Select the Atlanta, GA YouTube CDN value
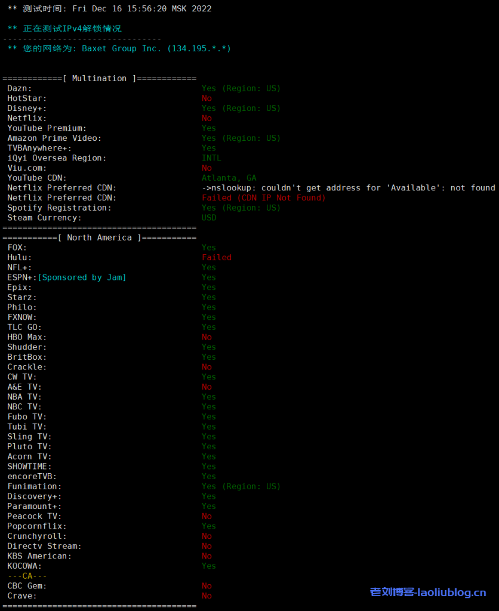Image resolution: width=499 pixels, height=611 pixels. [x=229, y=178]
